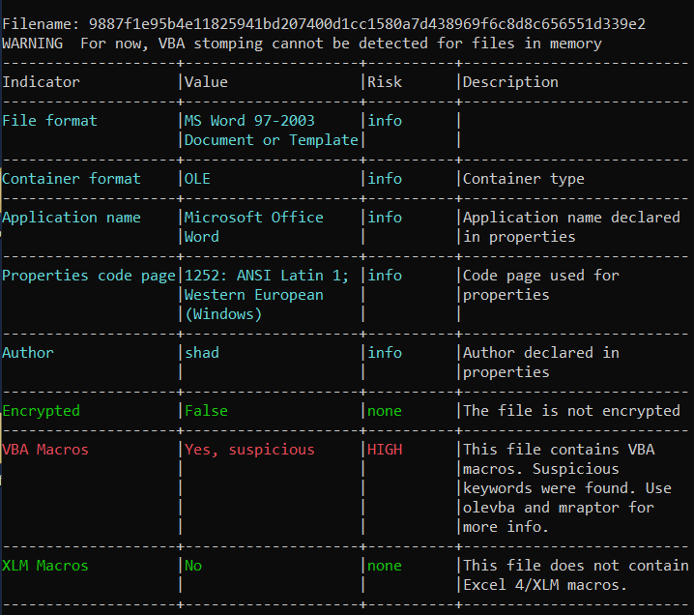694x615 pixels.
Task: Click 'Excel 4/XLM macros.' description line
Action: 545,584
